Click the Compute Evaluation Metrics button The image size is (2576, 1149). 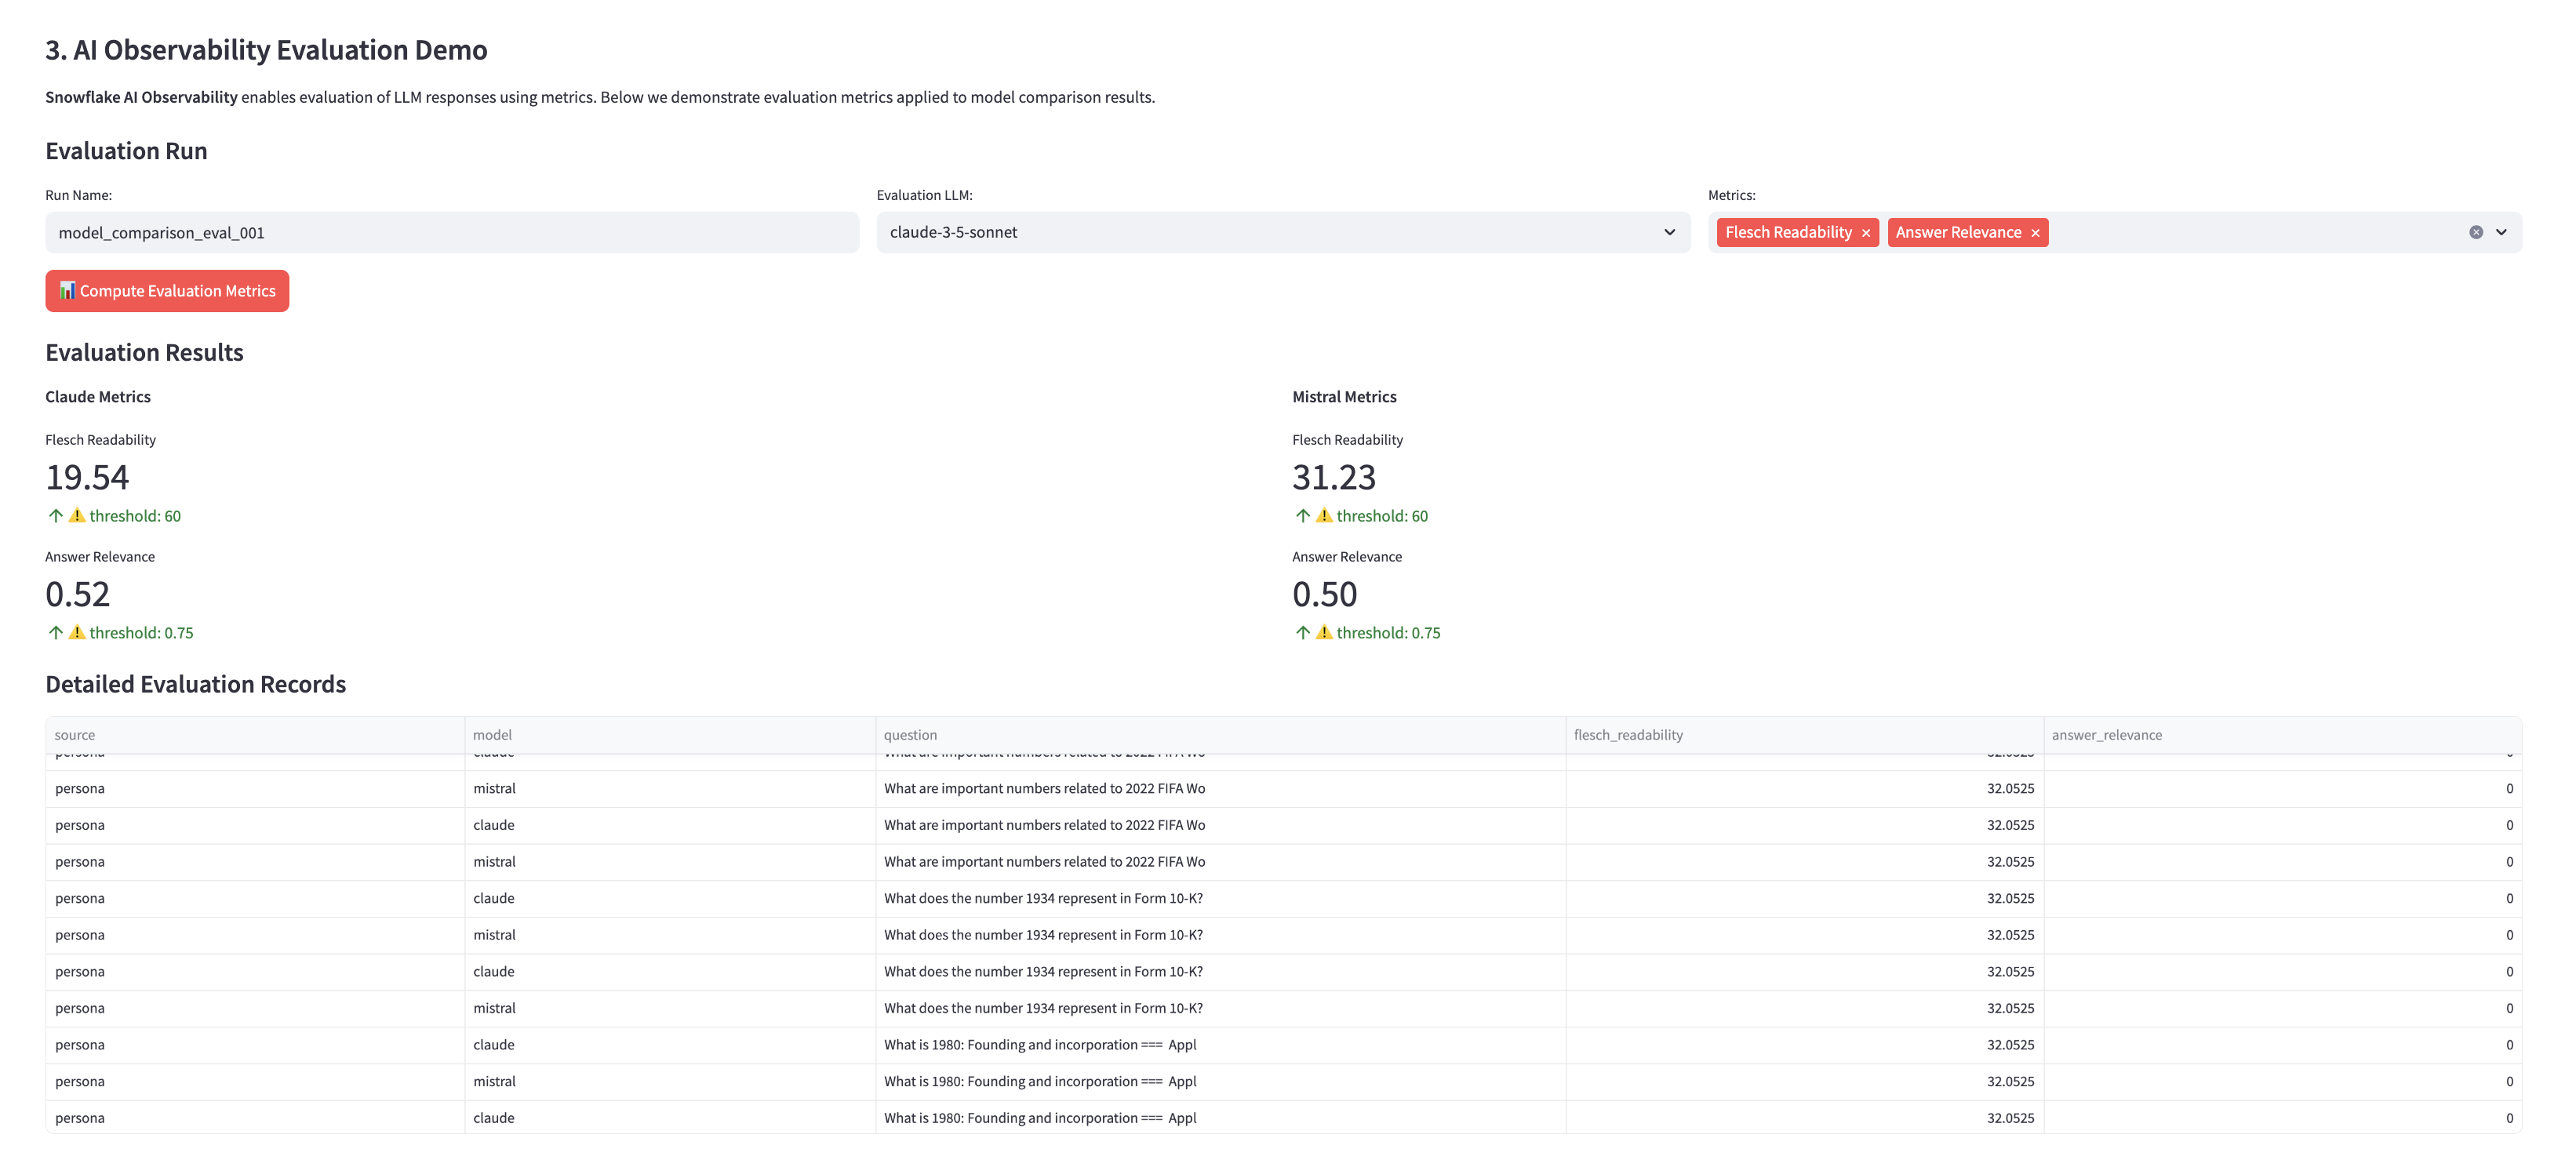167,291
